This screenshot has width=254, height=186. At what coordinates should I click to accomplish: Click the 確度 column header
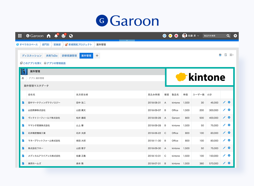167,95
